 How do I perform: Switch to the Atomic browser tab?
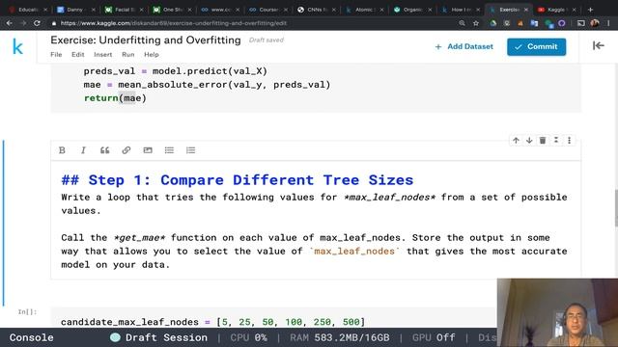363,10
